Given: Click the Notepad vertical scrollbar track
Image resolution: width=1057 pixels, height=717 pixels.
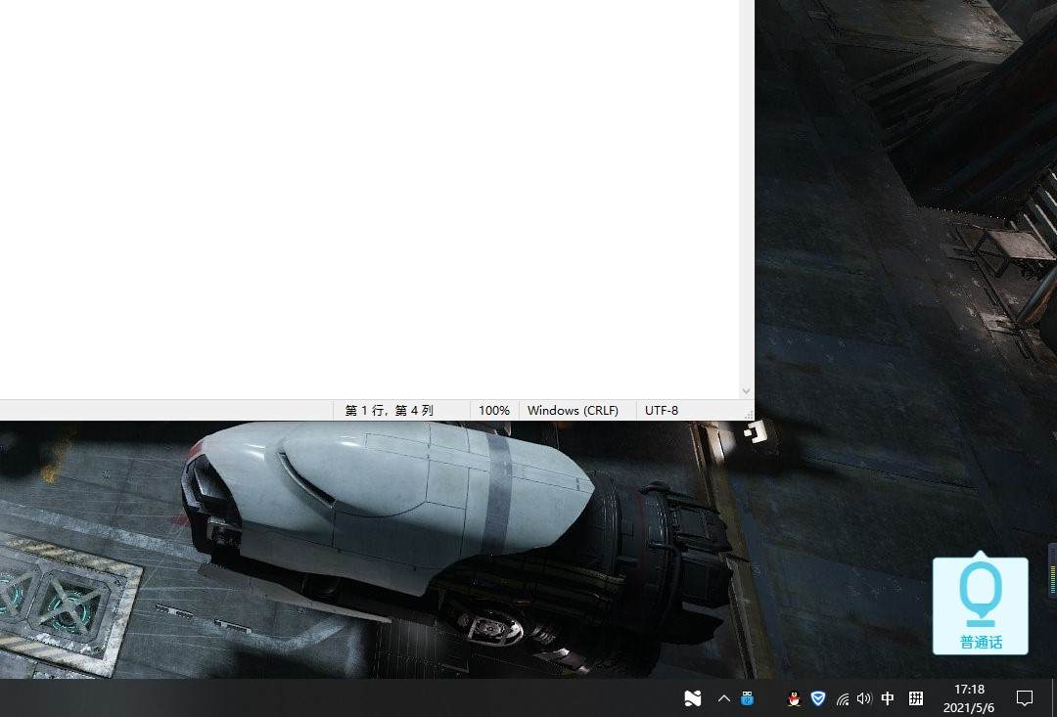Looking at the screenshot, I should point(746,192).
